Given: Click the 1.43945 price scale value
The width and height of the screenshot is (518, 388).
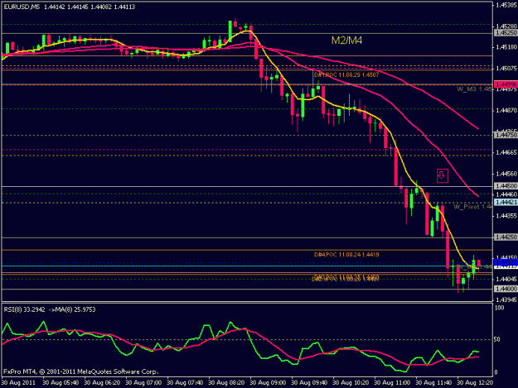Looking at the screenshot, I should tap(506, 299).
